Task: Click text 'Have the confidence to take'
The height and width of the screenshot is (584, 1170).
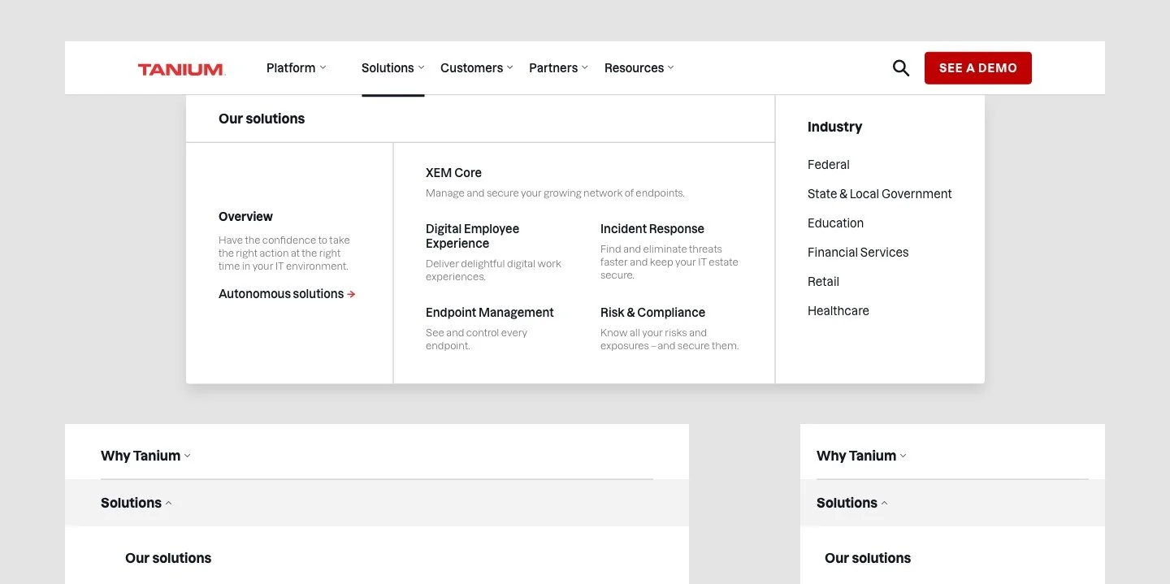Action: [x=284, y=240]
